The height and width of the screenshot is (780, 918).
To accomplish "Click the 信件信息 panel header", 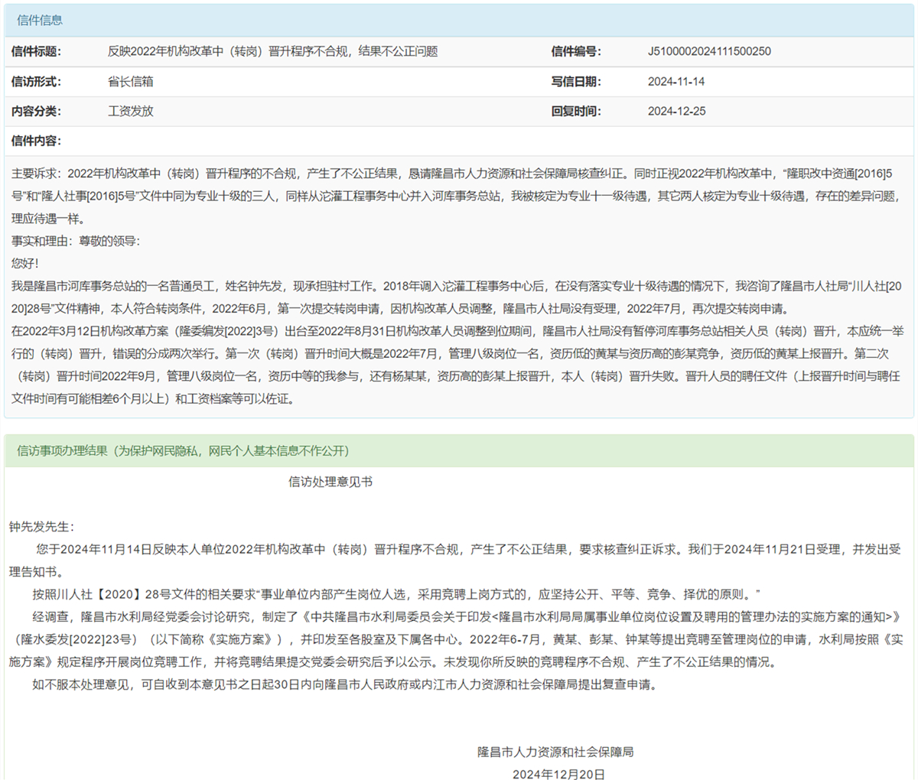I will (40, 21).
